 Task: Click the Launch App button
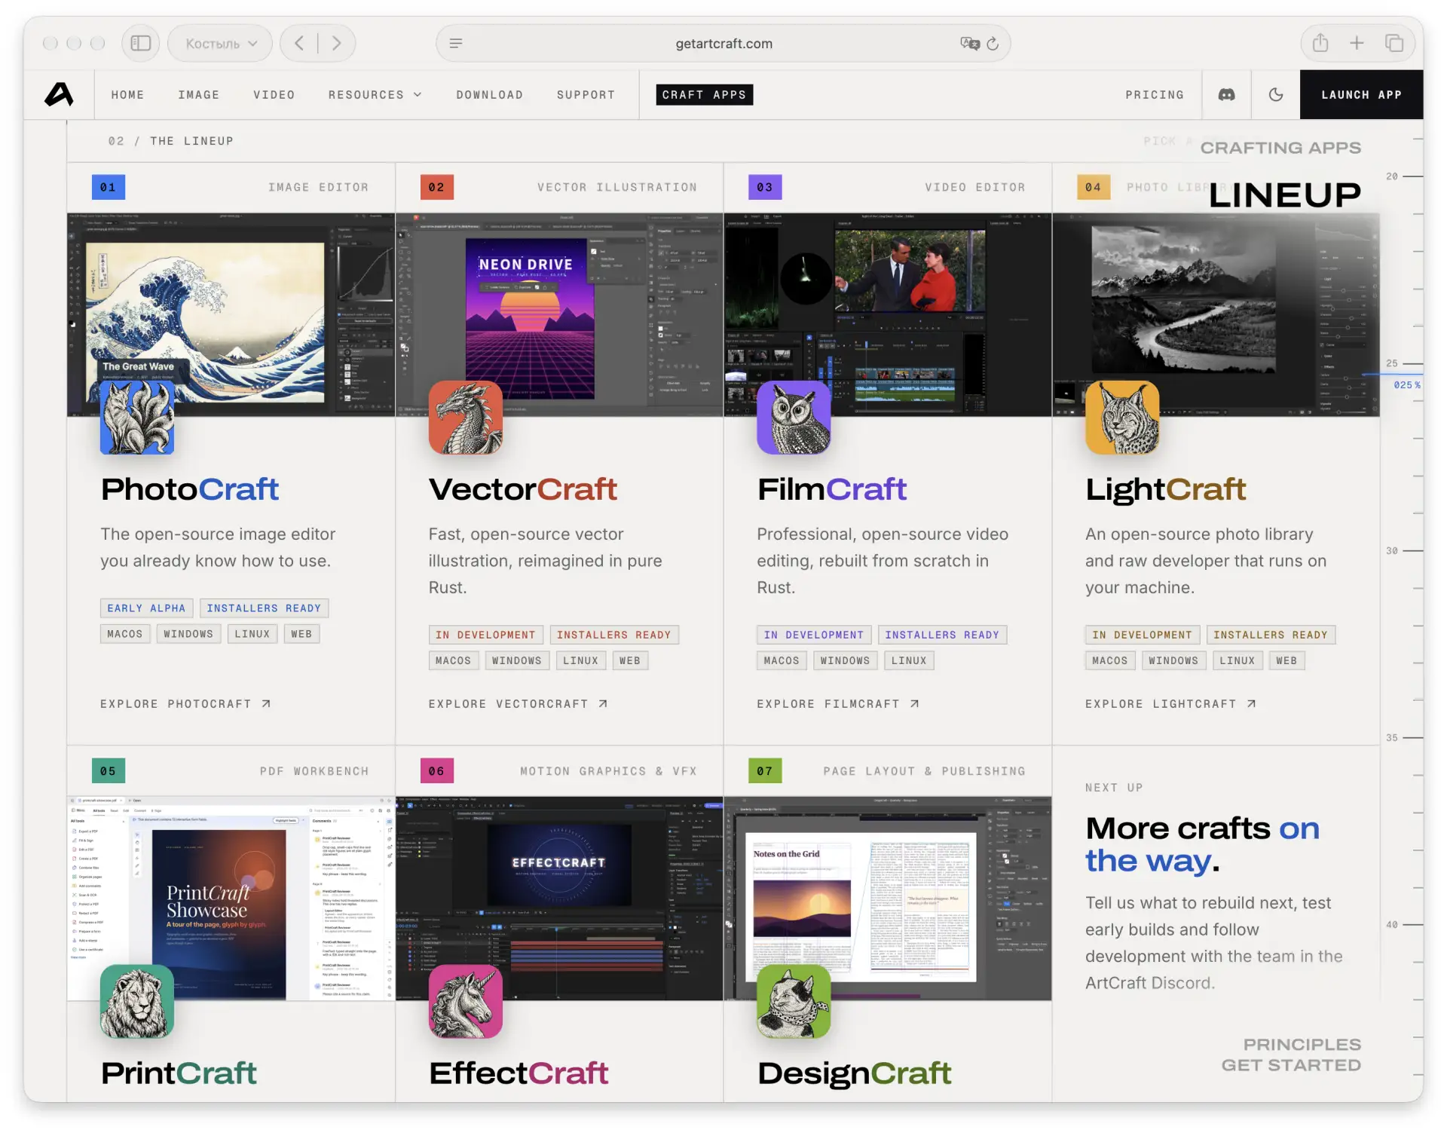pyautogui.click(x=1361, y=94)
